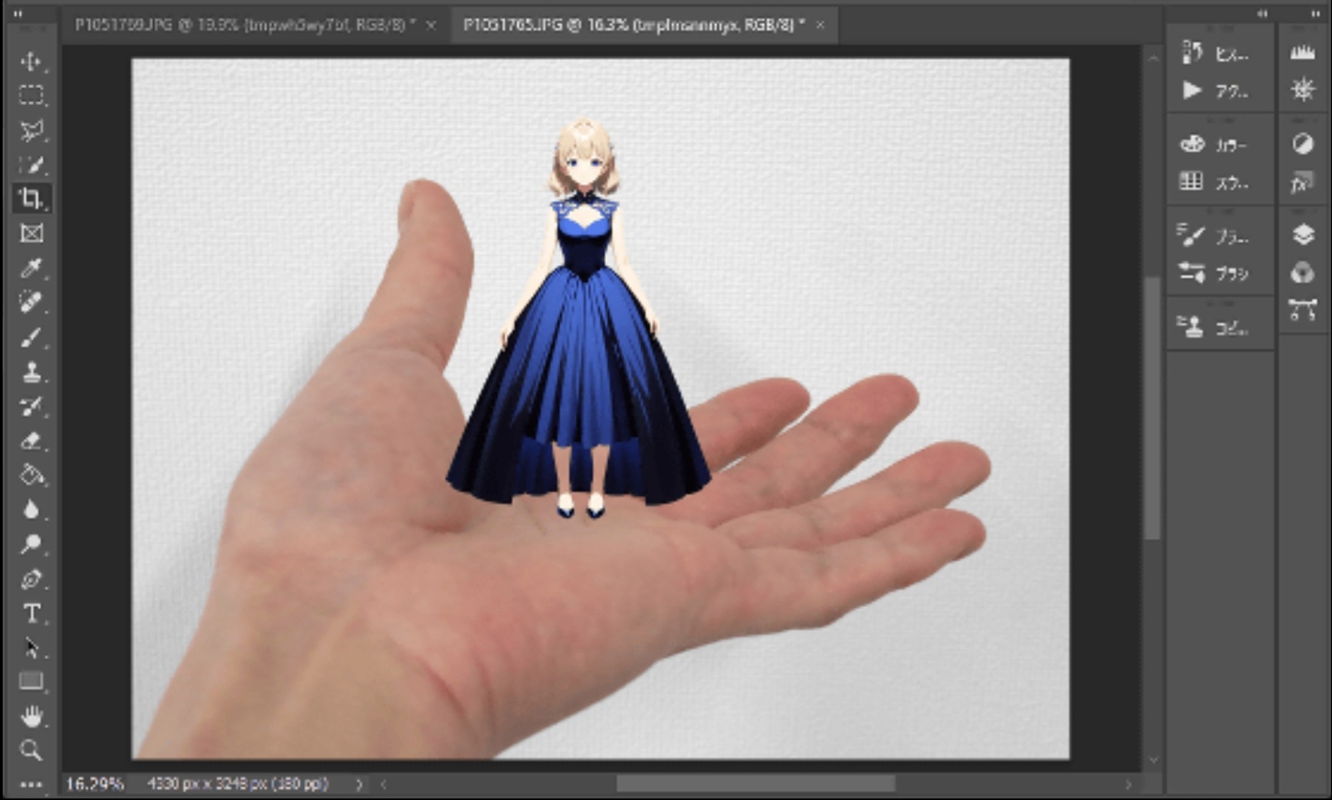The image size is (1332, 800).
Task: Select the Hand tool
Action: pyautogui.click(x=31, y=716)
